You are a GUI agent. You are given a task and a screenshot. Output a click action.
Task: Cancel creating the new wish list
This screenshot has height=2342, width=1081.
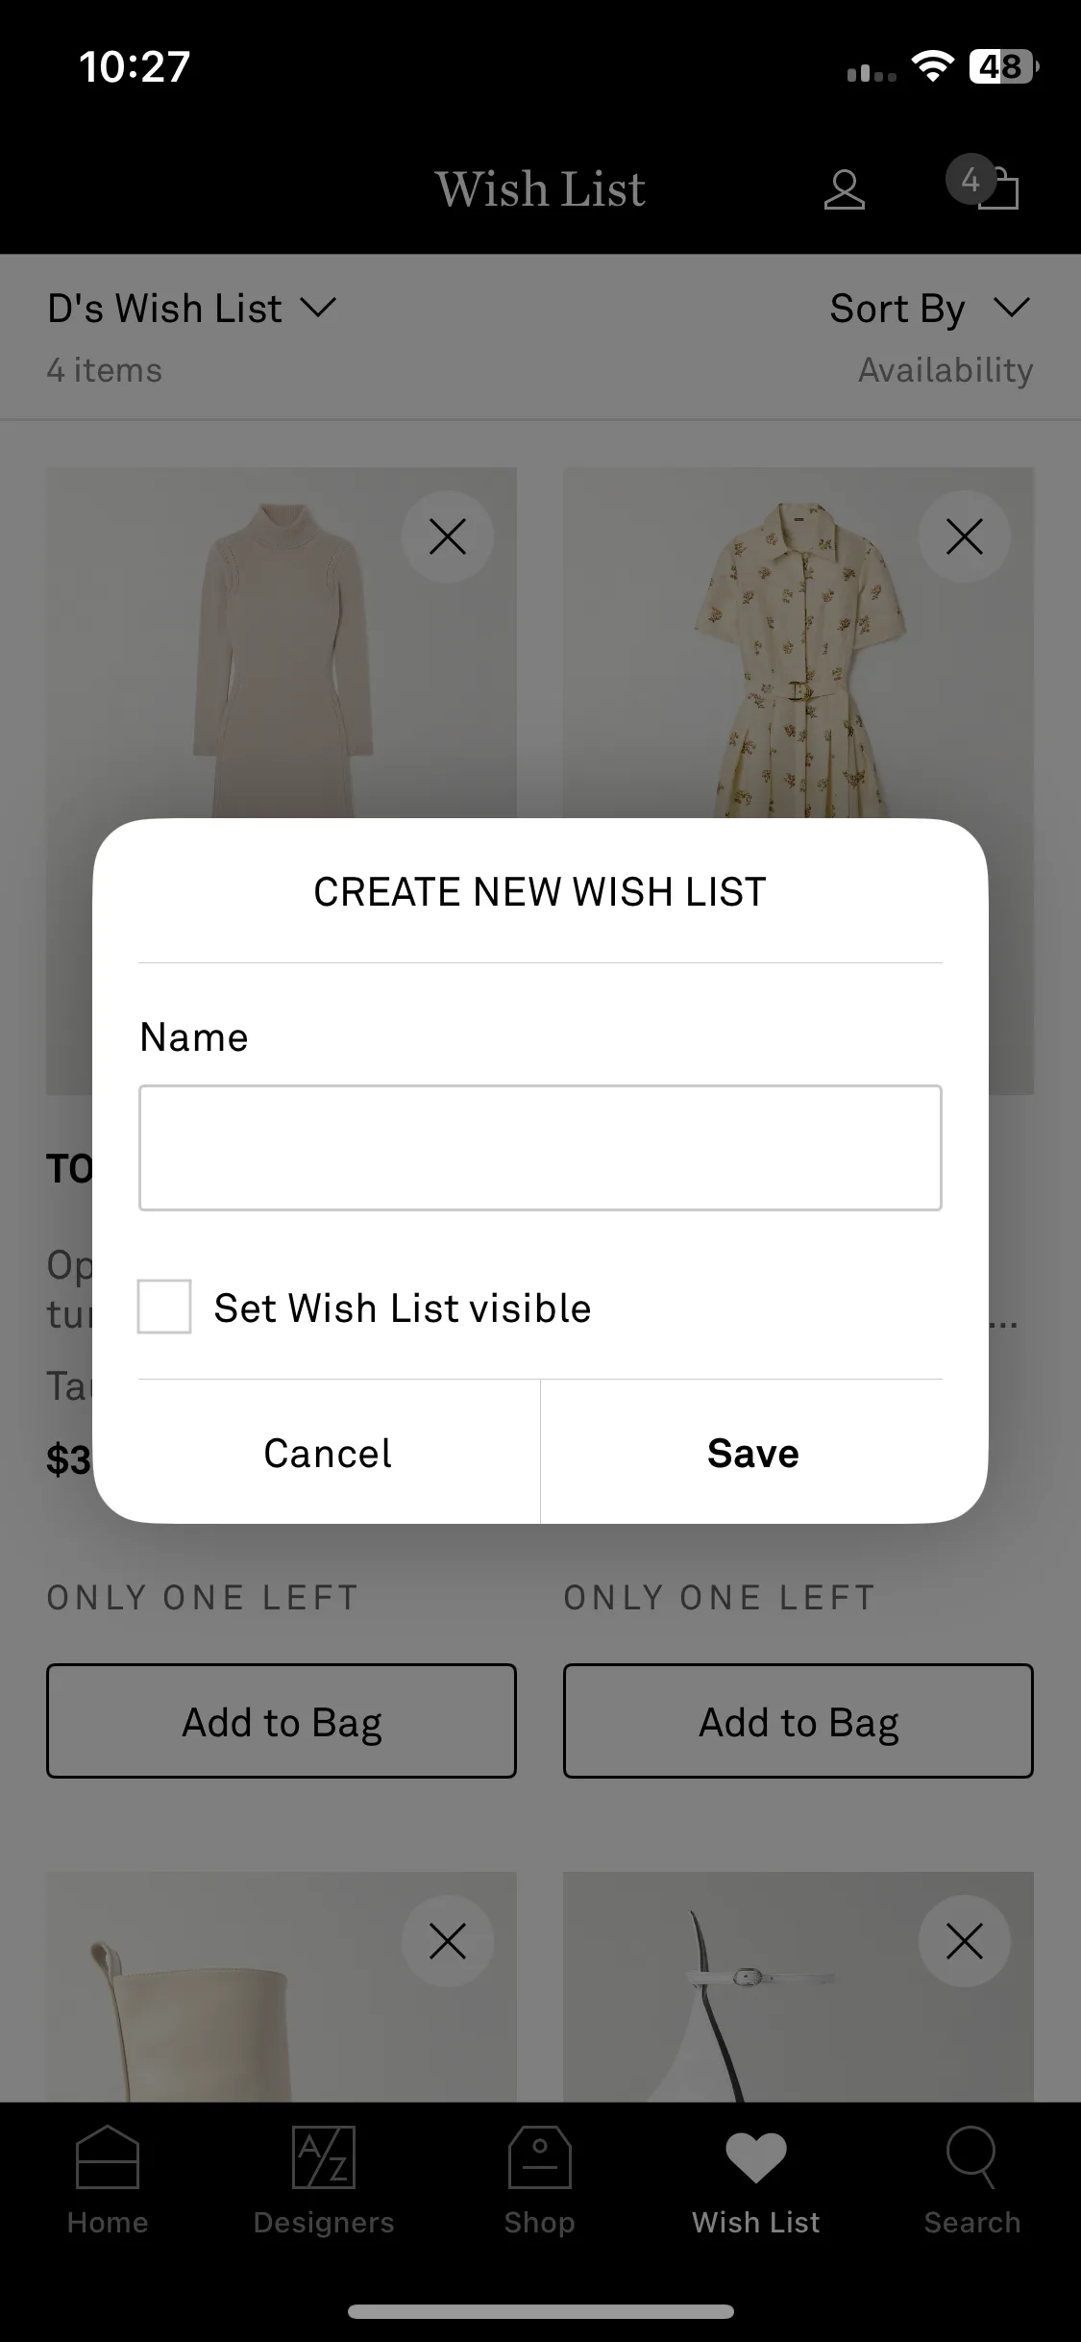[x=328, y=1453]
